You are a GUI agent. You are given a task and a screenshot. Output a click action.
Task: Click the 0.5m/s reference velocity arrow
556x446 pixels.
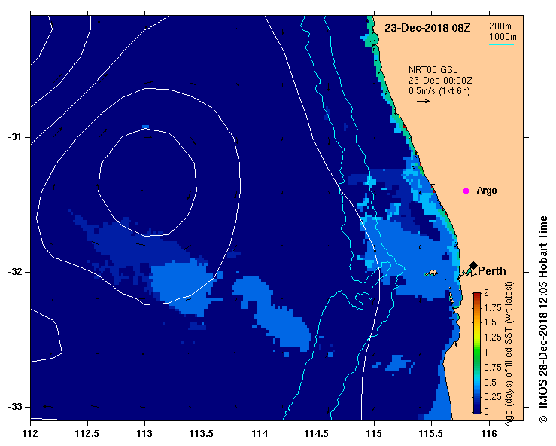tap(424, 101)
